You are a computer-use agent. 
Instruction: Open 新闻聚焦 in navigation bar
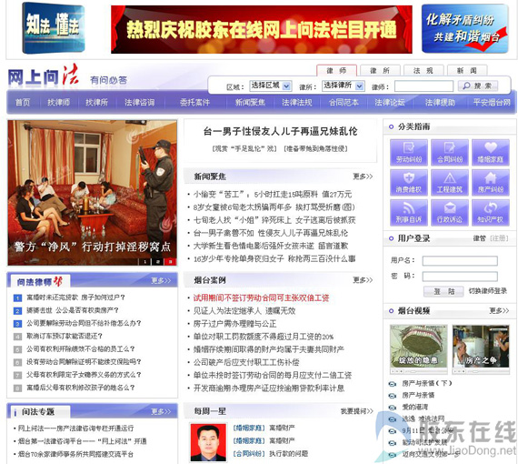click(250, 103)
